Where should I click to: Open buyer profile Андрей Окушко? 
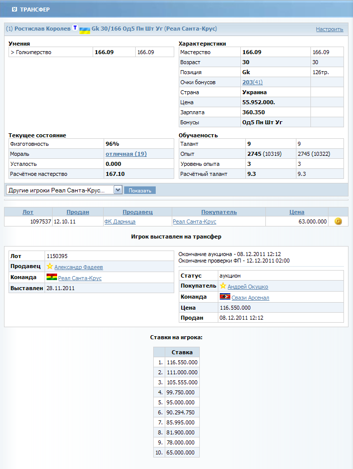[247, 287]
